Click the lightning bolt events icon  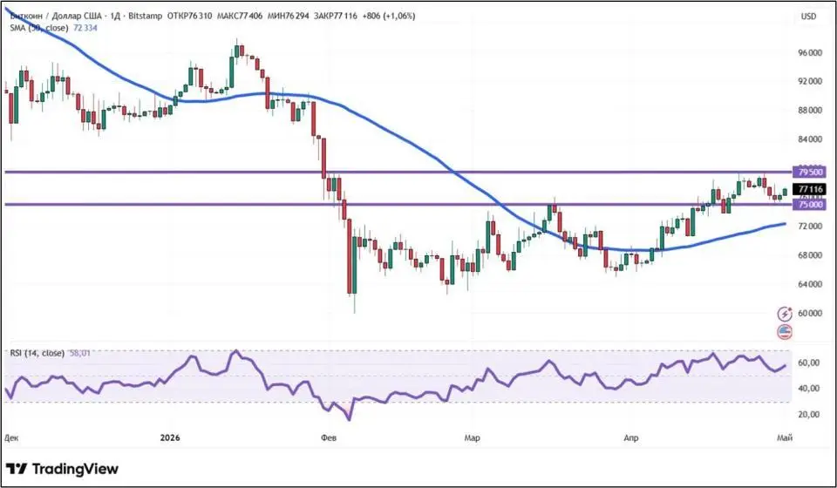tap(785, 314)
